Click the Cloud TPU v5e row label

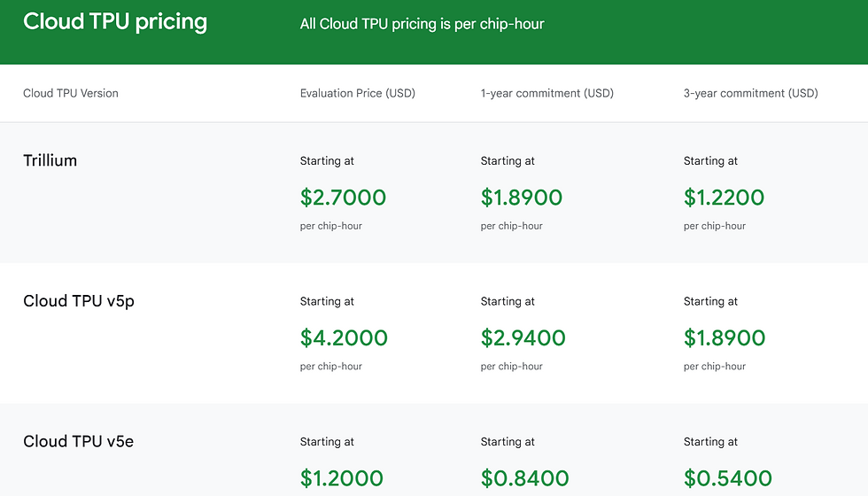pyautogui.click(x=78, y=441)
